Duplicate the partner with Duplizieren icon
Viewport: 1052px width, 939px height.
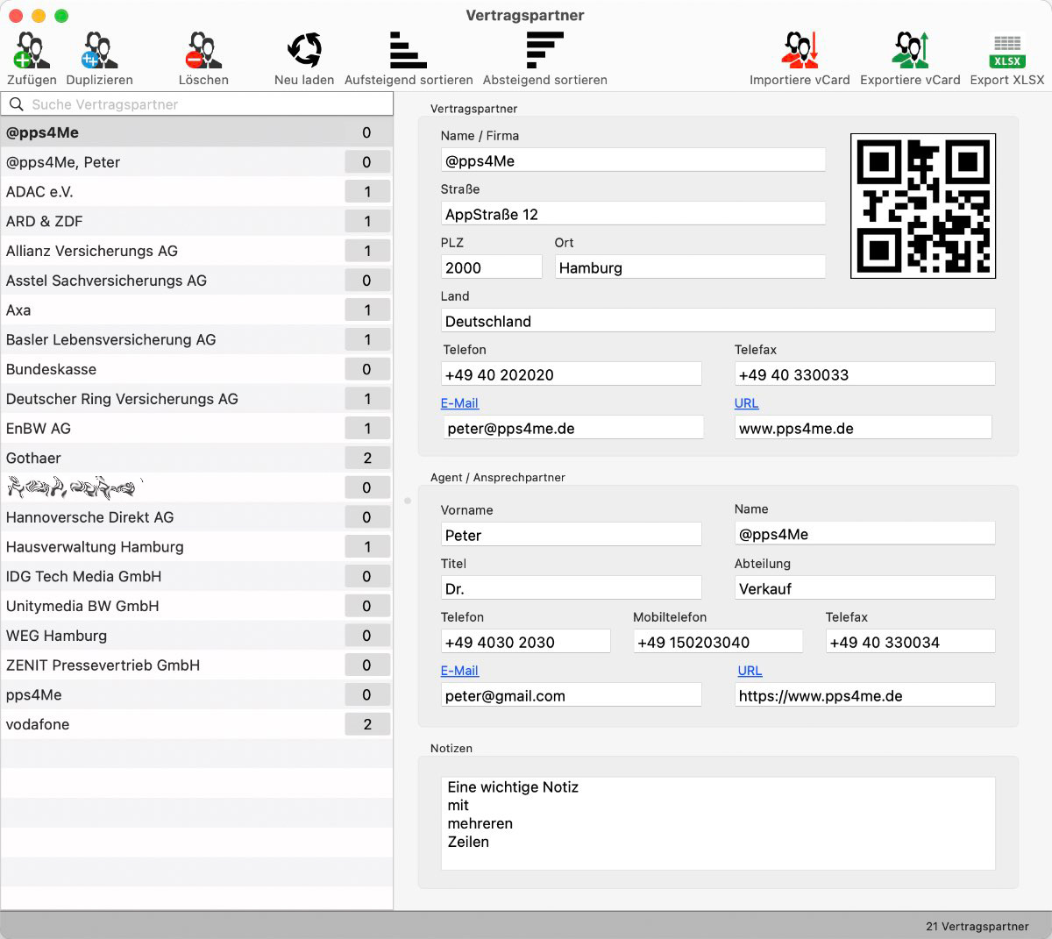coord(99,51)
